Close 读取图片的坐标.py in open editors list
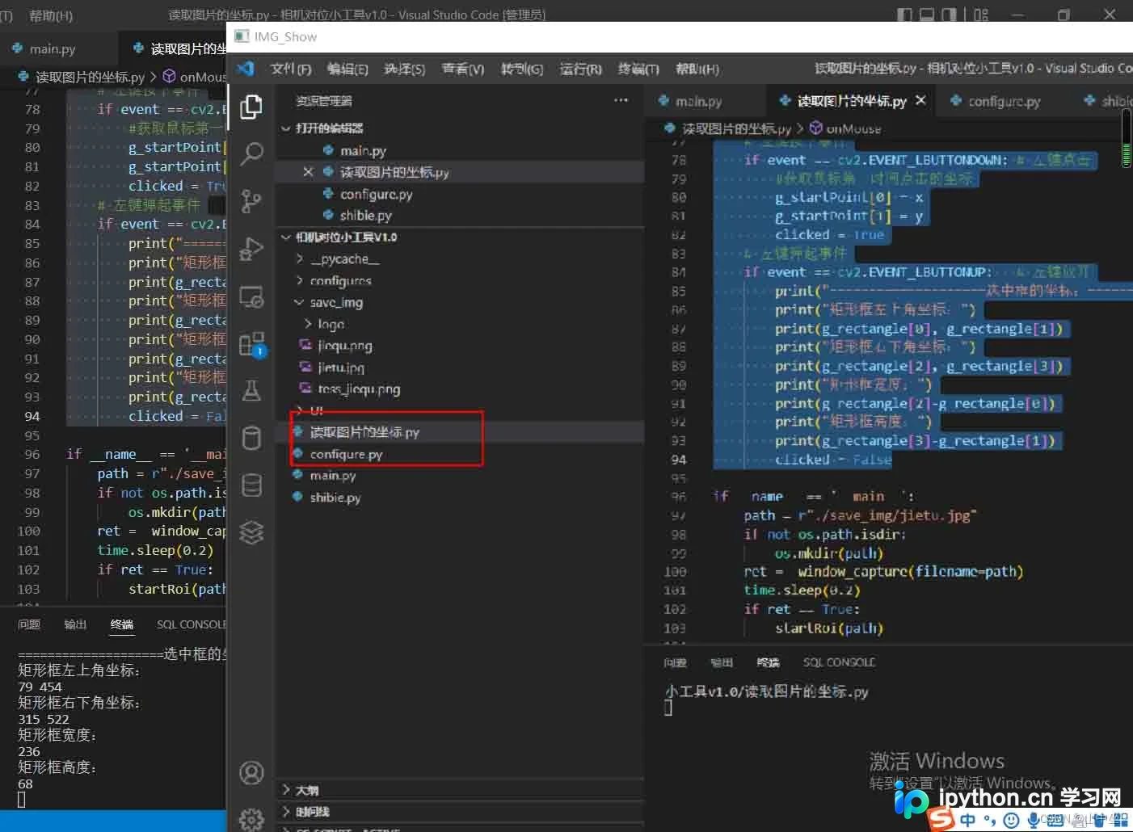Viewport: 1133px width, 832px height. point(308,172)
